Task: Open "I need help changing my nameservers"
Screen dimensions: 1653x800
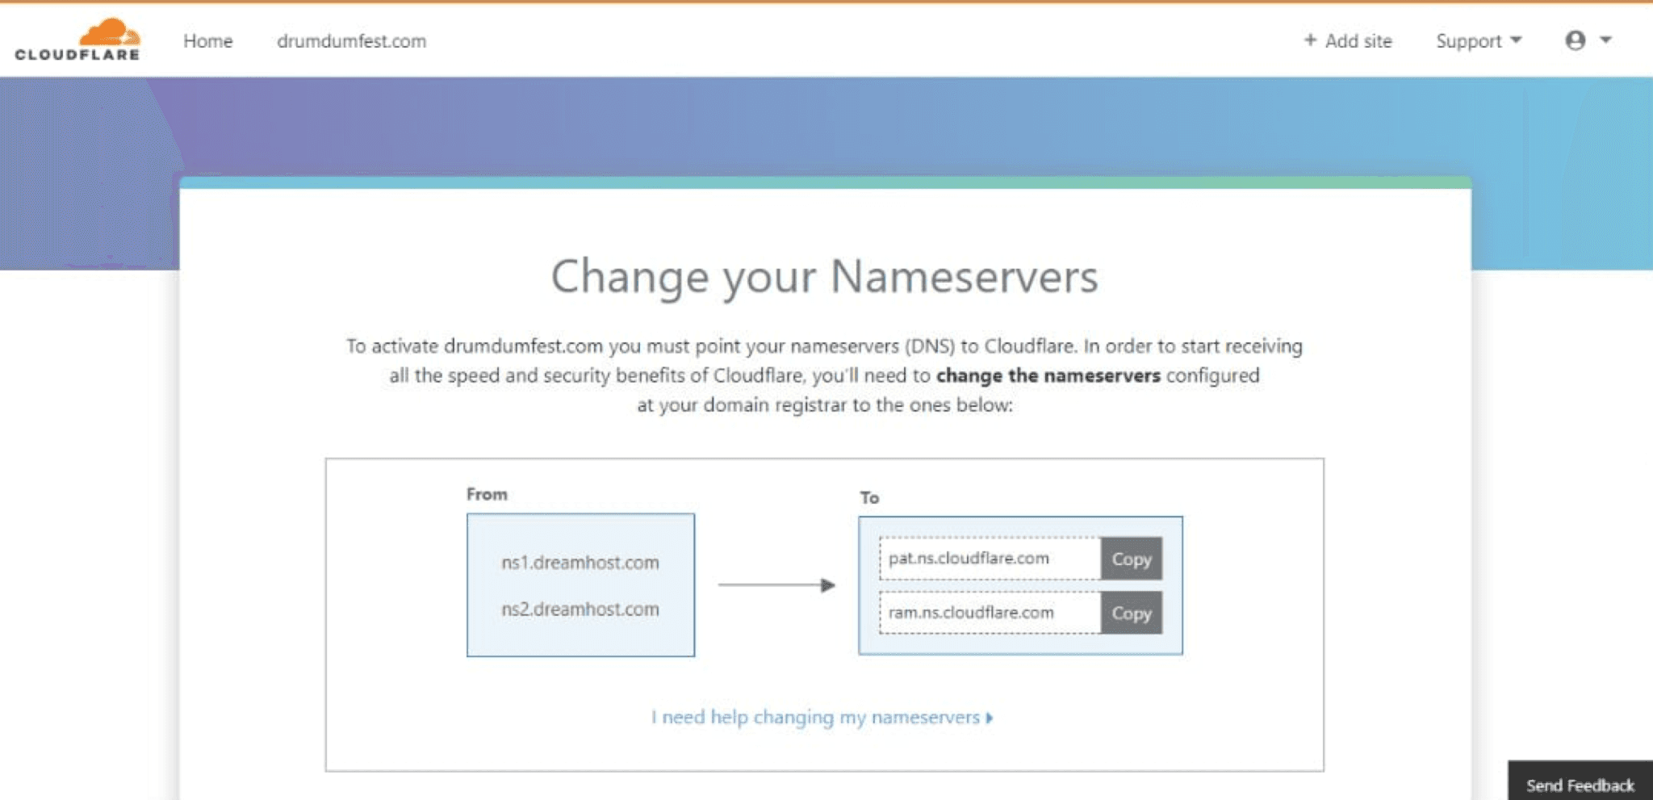Action: (815, 718)
